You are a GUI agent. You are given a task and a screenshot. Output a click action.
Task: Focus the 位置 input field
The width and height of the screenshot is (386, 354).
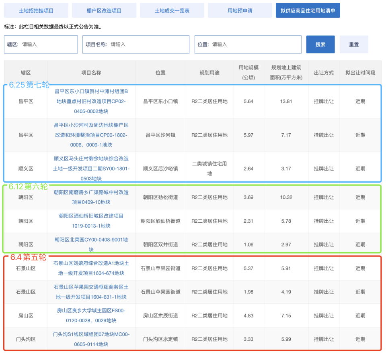(248, 45)
